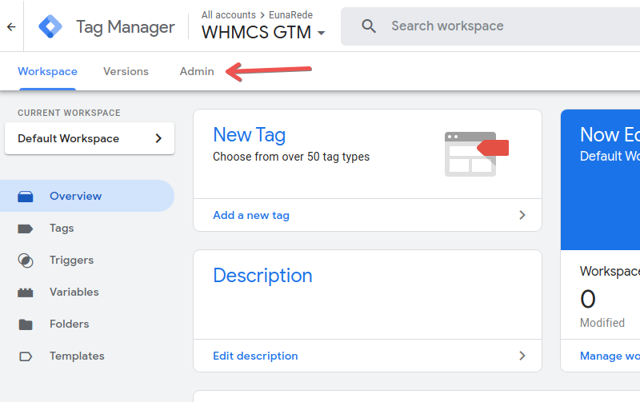Open the Admin tab
Viewport: 640px width, 402px height.
[x=197, y=71]
